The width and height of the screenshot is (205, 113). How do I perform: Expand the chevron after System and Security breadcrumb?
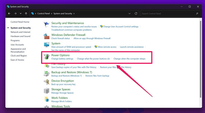[x=74, y=13]
